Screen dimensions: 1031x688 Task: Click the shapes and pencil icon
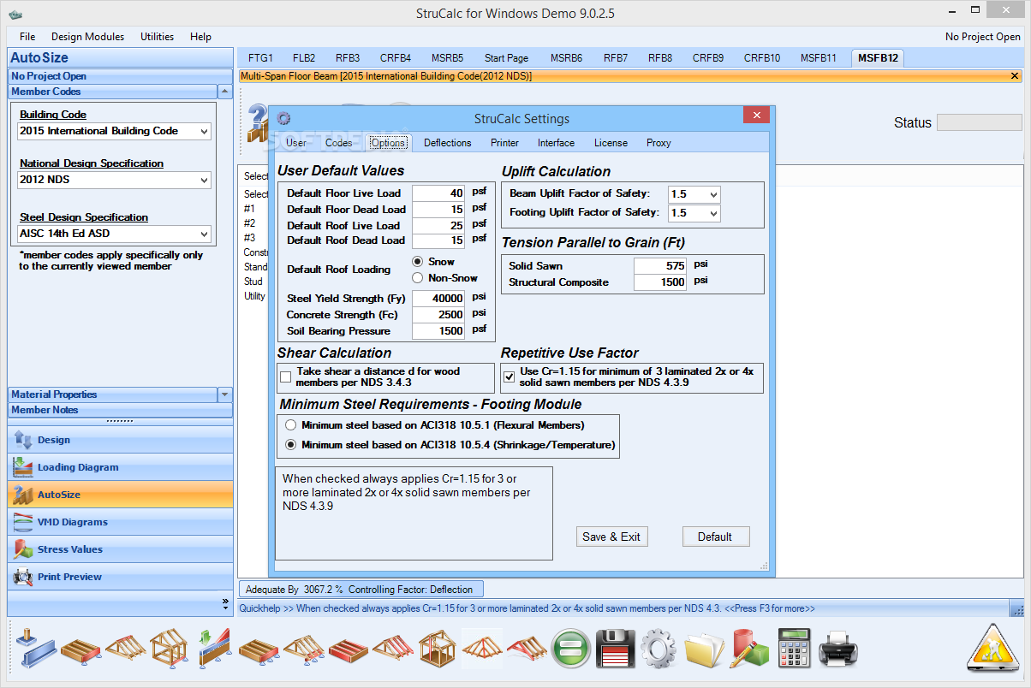[x=748, y=649]
